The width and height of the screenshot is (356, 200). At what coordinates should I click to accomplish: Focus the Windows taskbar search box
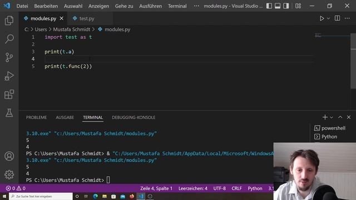[41, 196]
